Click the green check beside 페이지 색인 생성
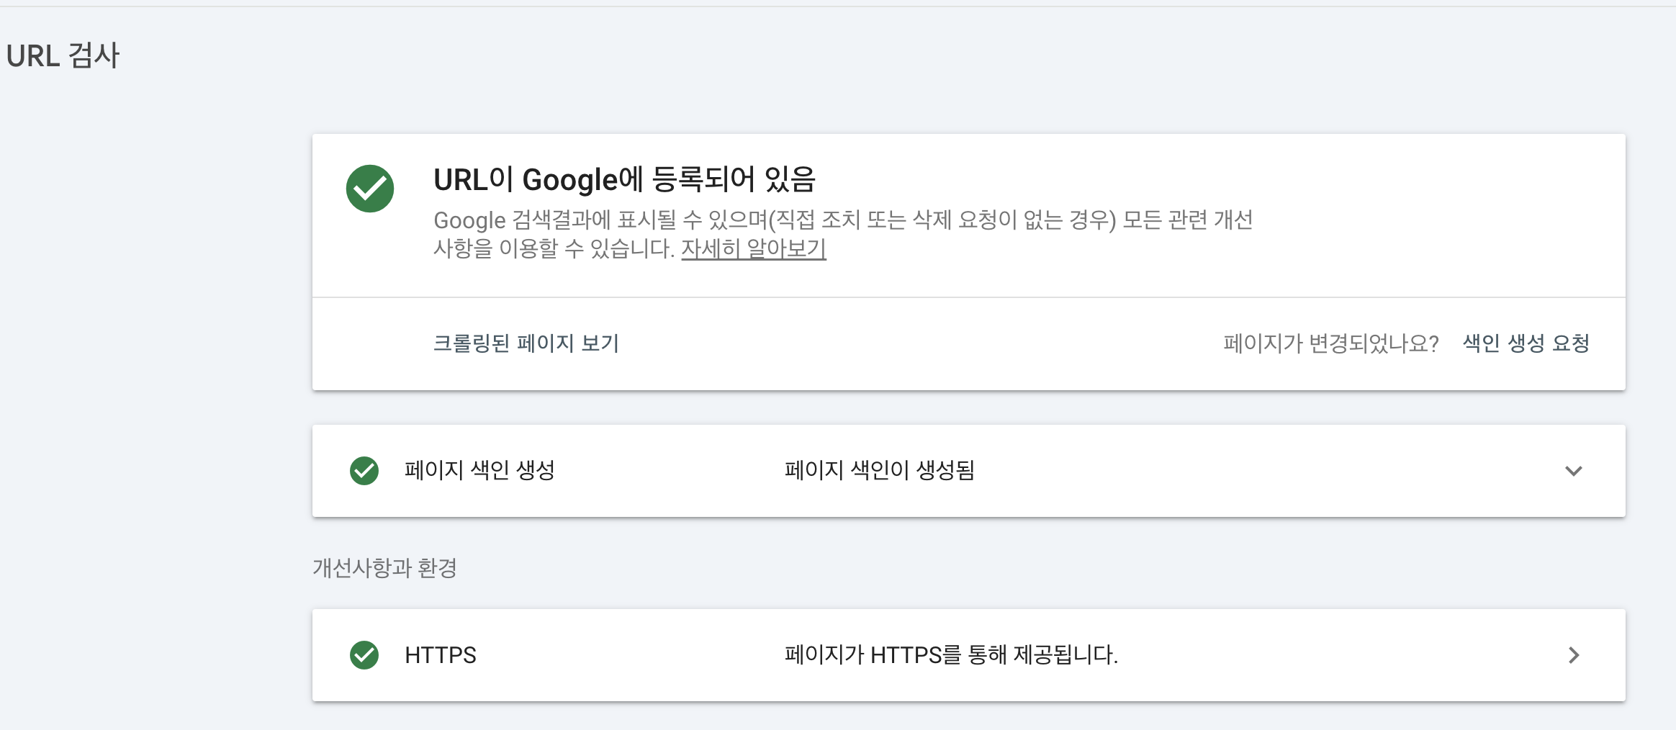This screenshot has width=1676, height=730. (x=364, y=471)
